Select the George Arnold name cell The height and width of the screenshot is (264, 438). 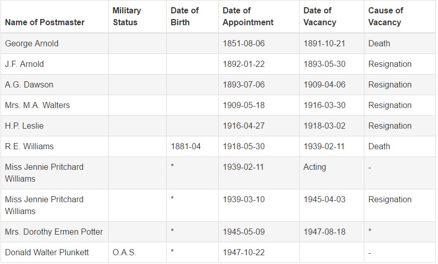pos(32,43)
